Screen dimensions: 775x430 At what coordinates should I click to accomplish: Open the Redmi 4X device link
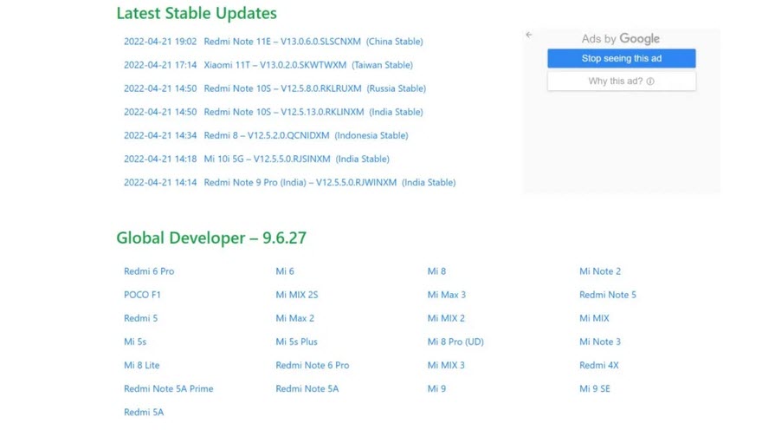click(599, 365)
